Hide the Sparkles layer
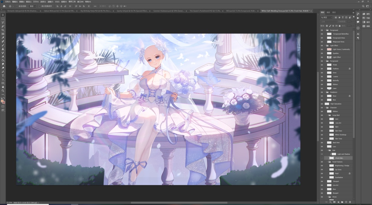372x205 pixels. pyautogui.click(x=322, y=53)
